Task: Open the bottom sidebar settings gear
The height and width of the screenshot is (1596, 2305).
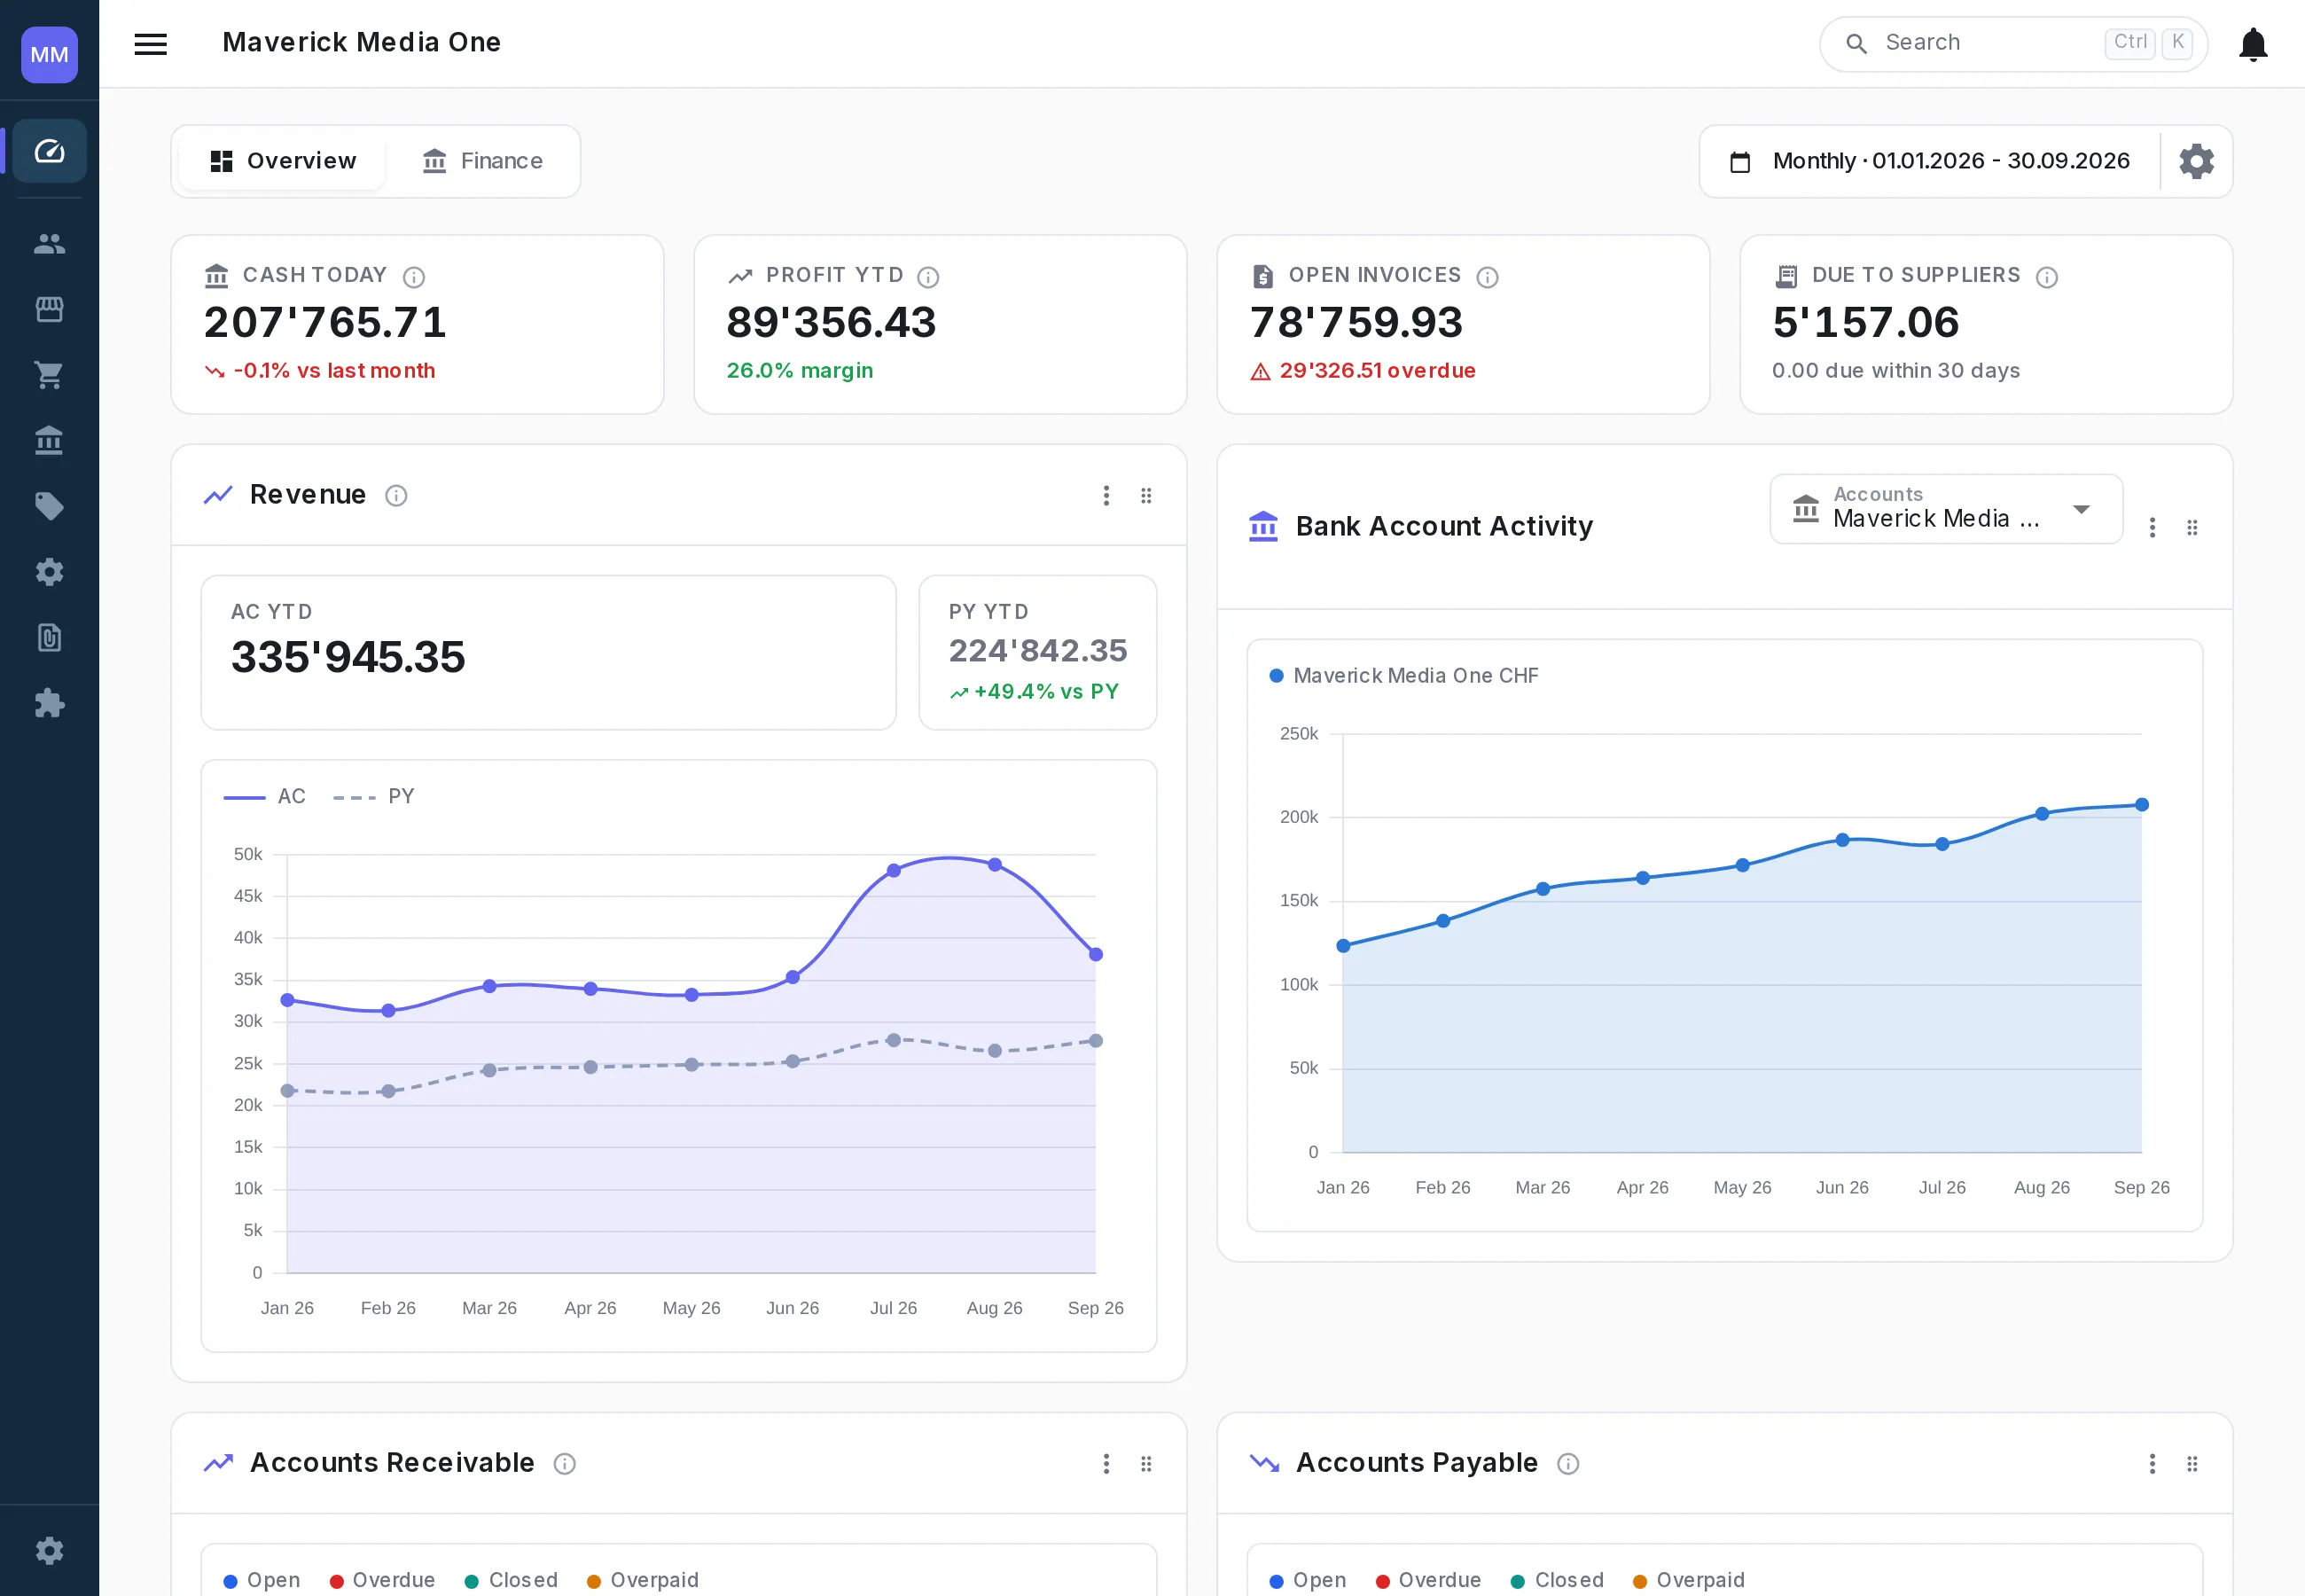Action: tap(49, 1550)
